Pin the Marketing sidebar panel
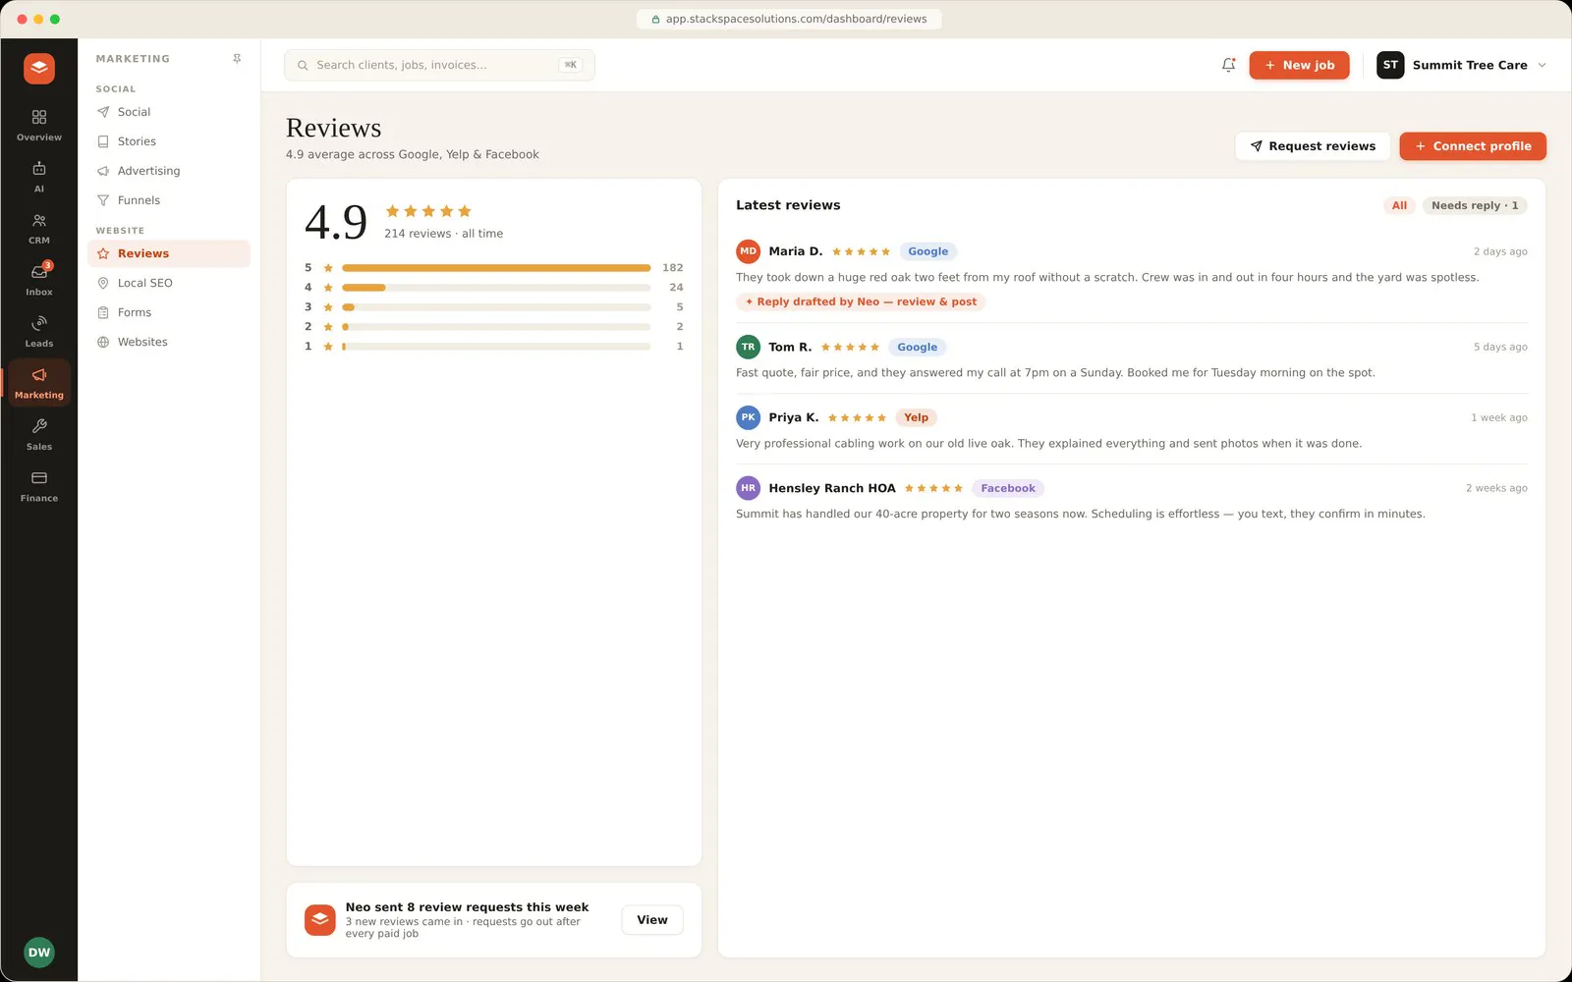The image size is (1572, 982). (x=237, y=59)
